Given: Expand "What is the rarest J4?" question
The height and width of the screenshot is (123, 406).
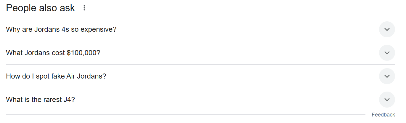Looking at the screenshot, I should coord(41,100).
